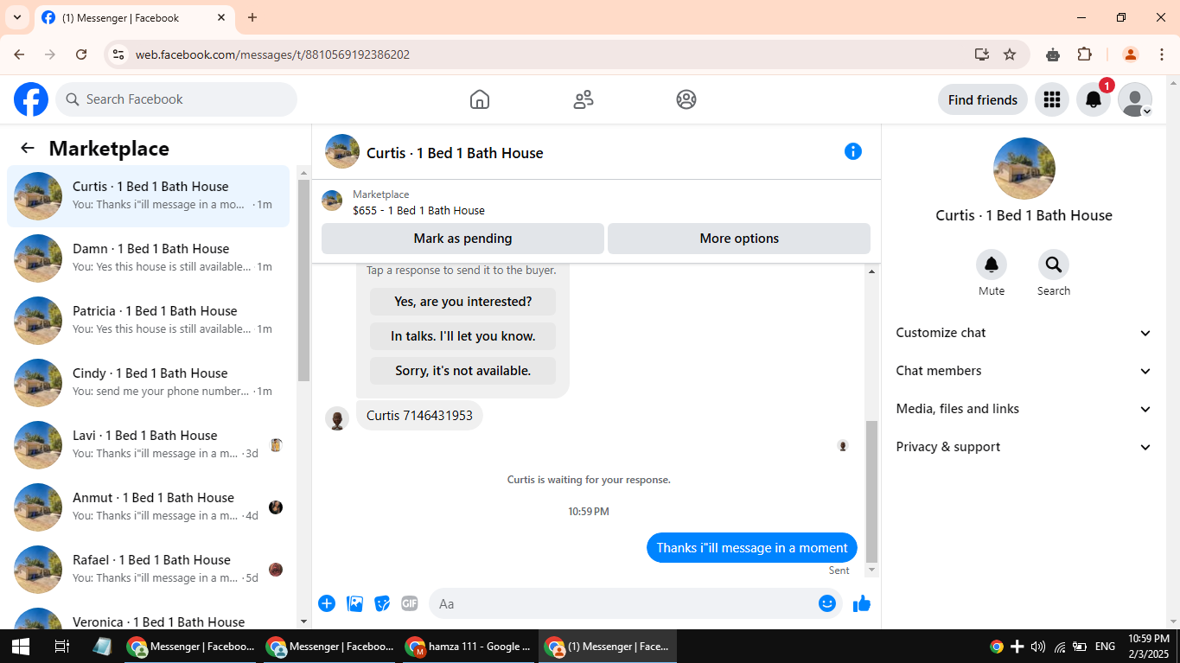Go to the Home feed icon
This screenshot has width=1180, height=663.
[480, 99]
